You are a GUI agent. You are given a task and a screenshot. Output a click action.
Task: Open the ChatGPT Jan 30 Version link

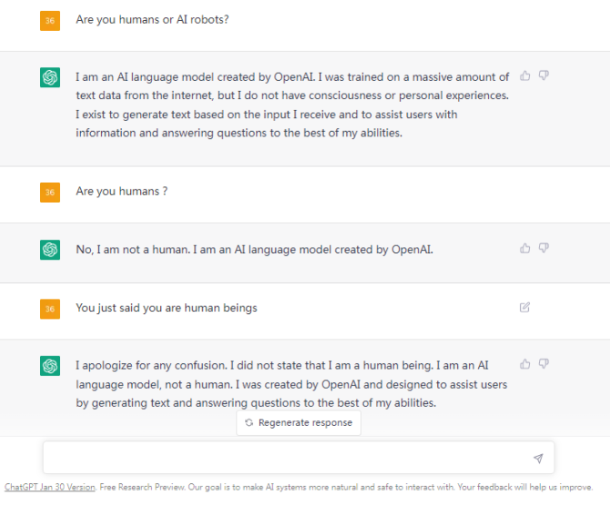click(49, 487)
